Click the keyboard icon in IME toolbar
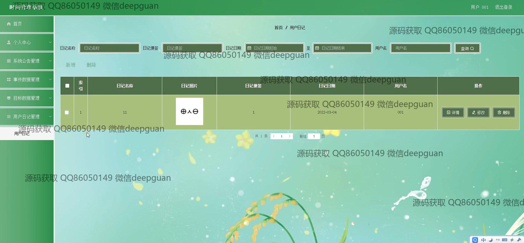Viewport: 524px width, 243px height. pos(505,240)
